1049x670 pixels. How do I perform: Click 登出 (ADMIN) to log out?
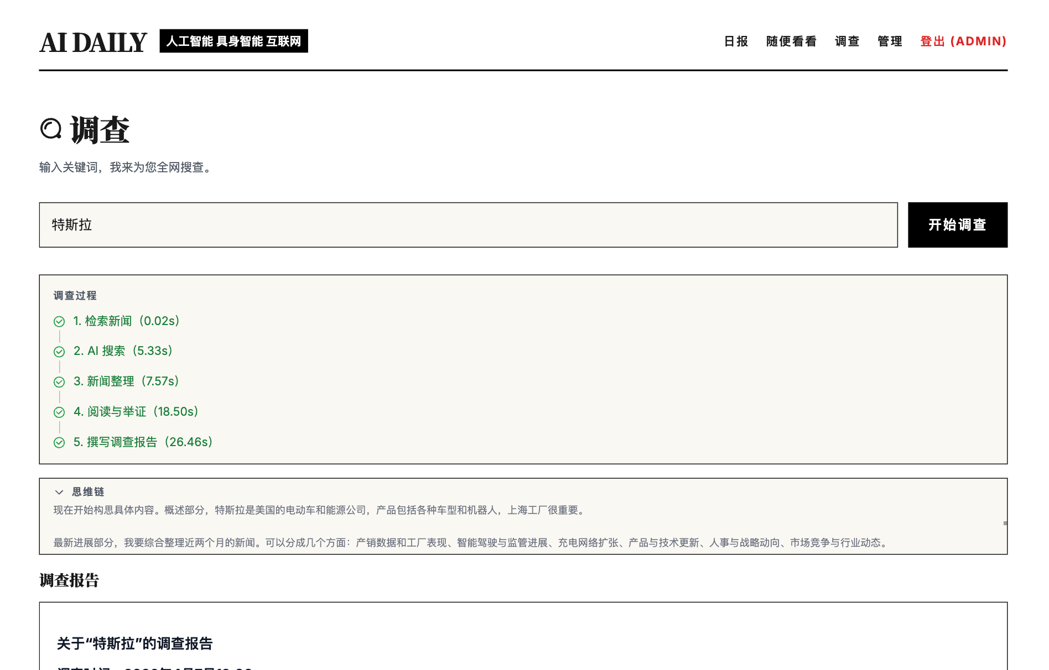(x=963, y=41)
